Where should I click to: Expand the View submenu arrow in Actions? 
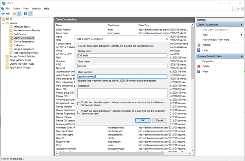(242, 35)
